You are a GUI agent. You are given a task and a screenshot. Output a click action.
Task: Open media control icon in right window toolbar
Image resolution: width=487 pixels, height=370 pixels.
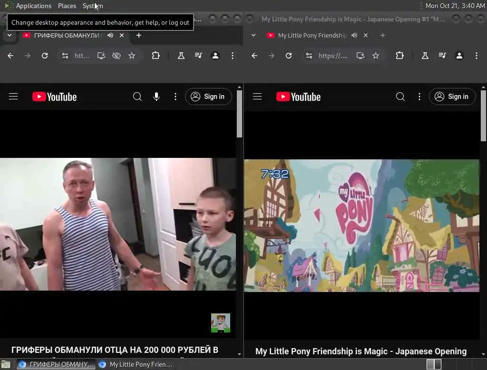pos(442,56)
